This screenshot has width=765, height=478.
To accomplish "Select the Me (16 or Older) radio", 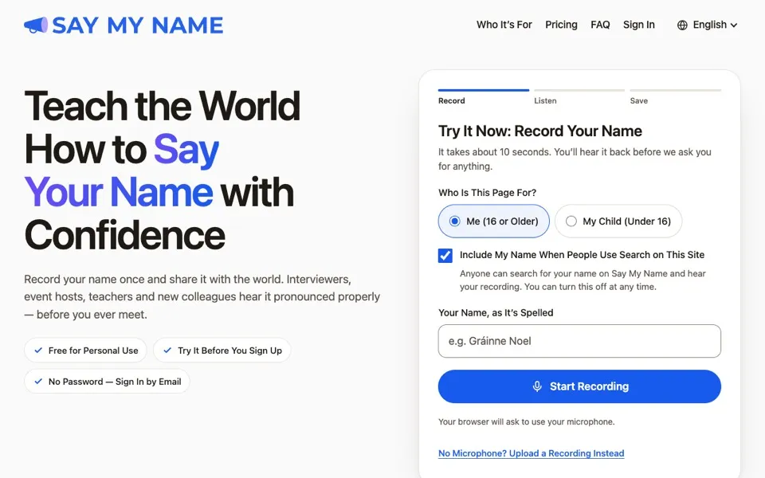I will pyautogui.click(x=455, y=221).
